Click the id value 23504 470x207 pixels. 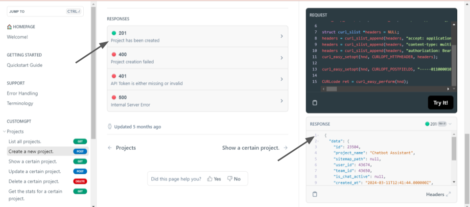coord(353,147)
